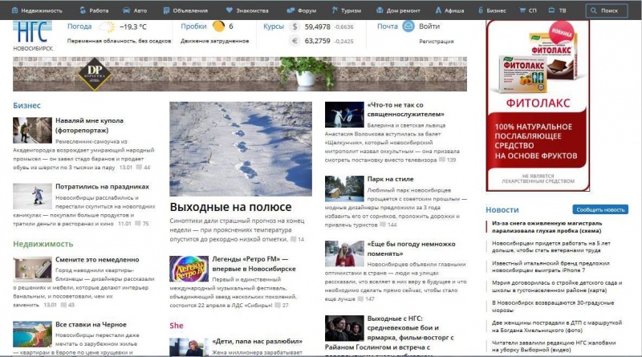Click the Фитолакс advertisement banner
Viewport: 642px width, 357px height.
click(537, 105)
